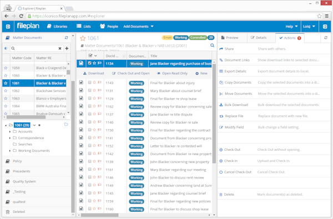The image size is (333, 219).
Task: Open the Help dropdown menu
Action: click(x=291, y=26)
